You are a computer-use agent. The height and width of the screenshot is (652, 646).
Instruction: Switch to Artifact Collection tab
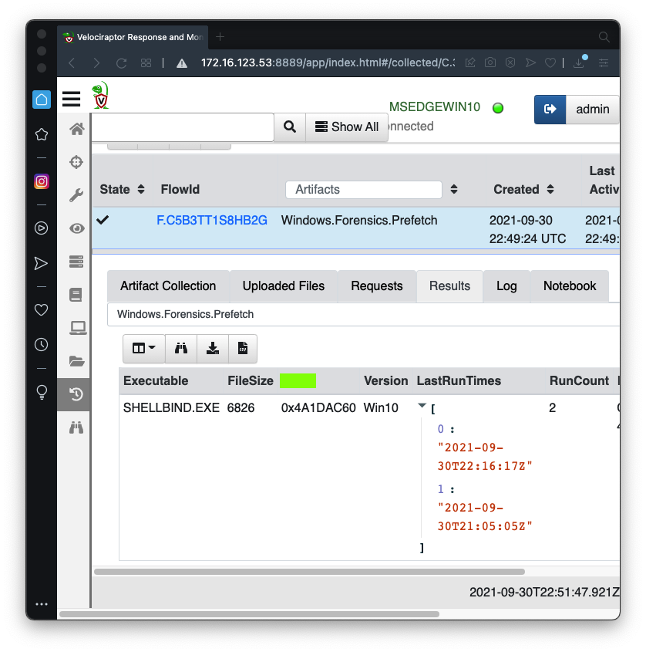pyautogui.click(x=168, y=286)
